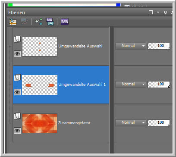Select the layer name Umgewandelte Auswahl 1
The image size is (176, 157).
point(82,85)
